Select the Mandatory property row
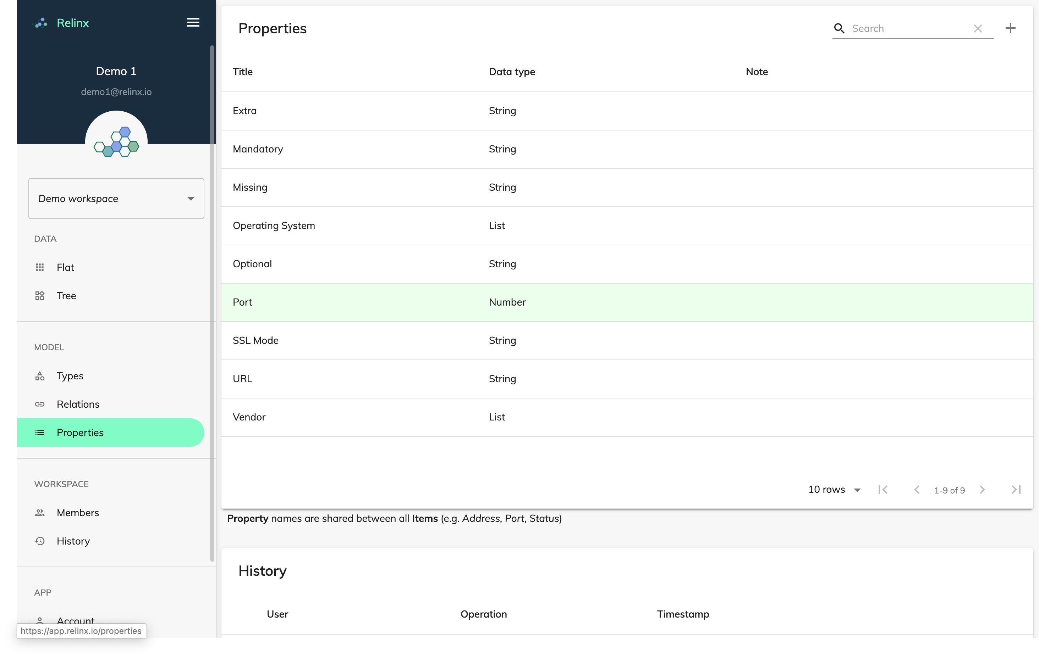 click(627, 149)
